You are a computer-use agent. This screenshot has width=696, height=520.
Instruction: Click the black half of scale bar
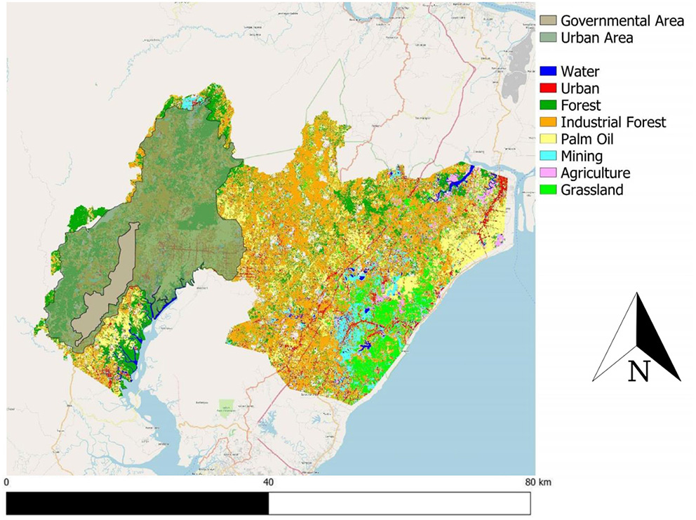point(138,502)
